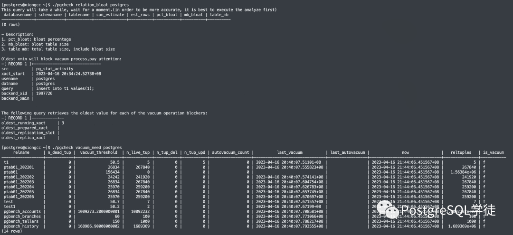Viewport: 513px width, 235px height.
Task: Click 'ptab01_202206' in the relname column
Action: [x=19, y=197]
